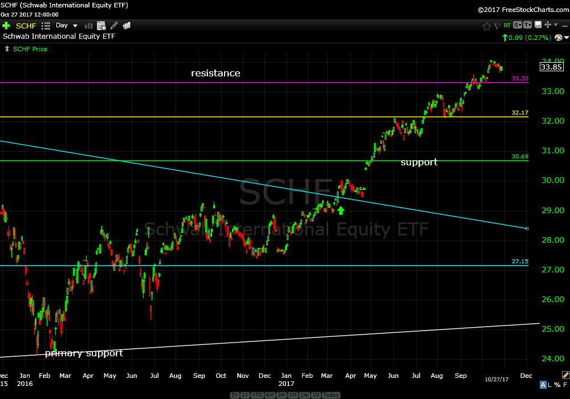Click the green plus add-symbol icon
The height and width of the screenshot is (399, 570).
(x=6, y=26)
